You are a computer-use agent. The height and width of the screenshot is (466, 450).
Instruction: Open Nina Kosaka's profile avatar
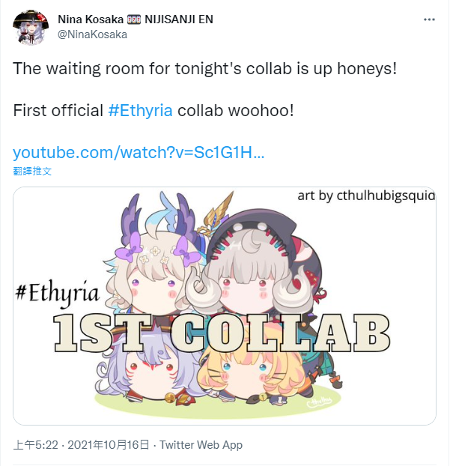[x=31, y=27]
